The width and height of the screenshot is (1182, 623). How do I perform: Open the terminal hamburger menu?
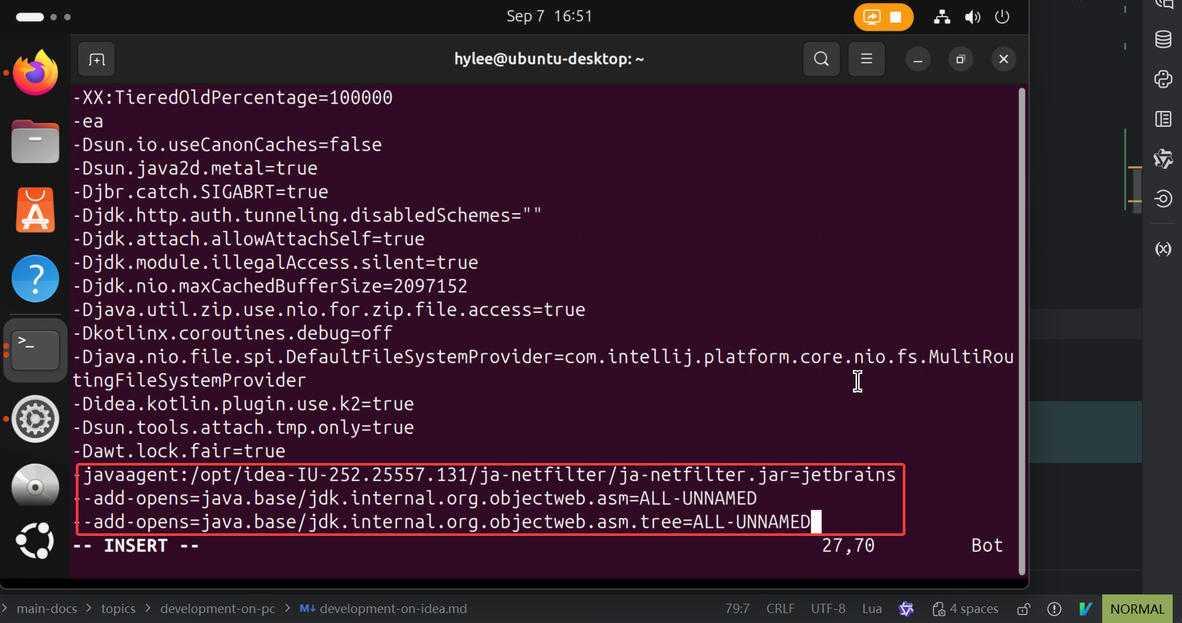pyautogui.click(x=866, y=59)
